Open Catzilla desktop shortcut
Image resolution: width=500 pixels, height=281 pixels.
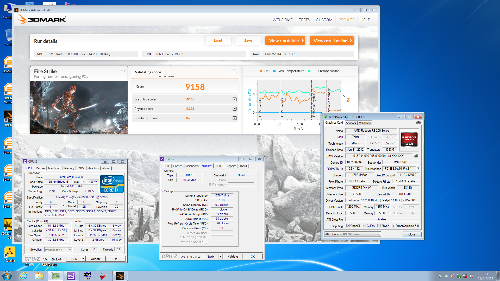click(x=10, y=254)
